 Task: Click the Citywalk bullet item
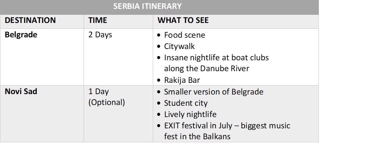pos(179,46)
